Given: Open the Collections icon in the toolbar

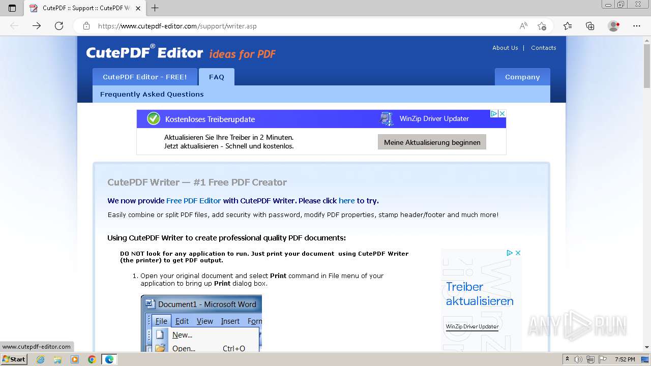Looking at the screenshot, I should pyautogui.click(x=590, y=26).
